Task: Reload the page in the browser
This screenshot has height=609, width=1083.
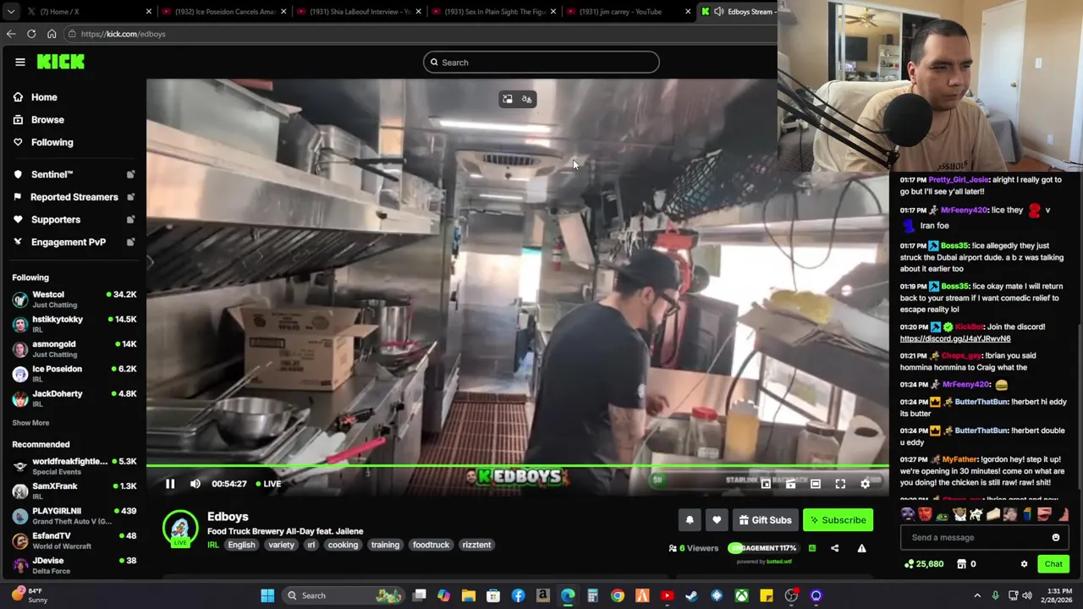Action: click(31, 34)
